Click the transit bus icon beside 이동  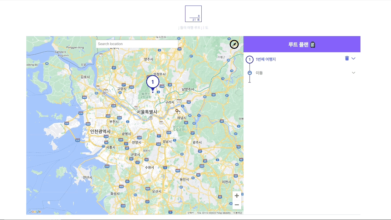pos(250,73)
